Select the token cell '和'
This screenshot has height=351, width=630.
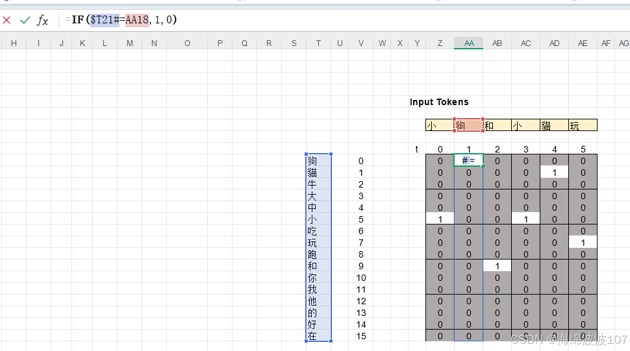pos(497,125)
